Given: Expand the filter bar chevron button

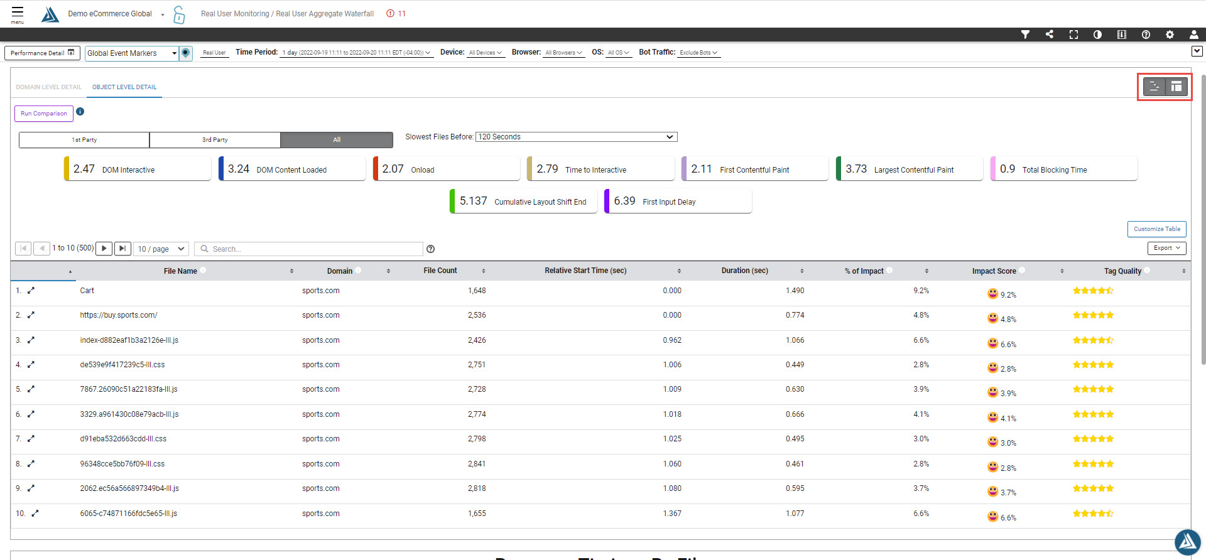Looking at the screenshot, I should tap(1197, 51).
